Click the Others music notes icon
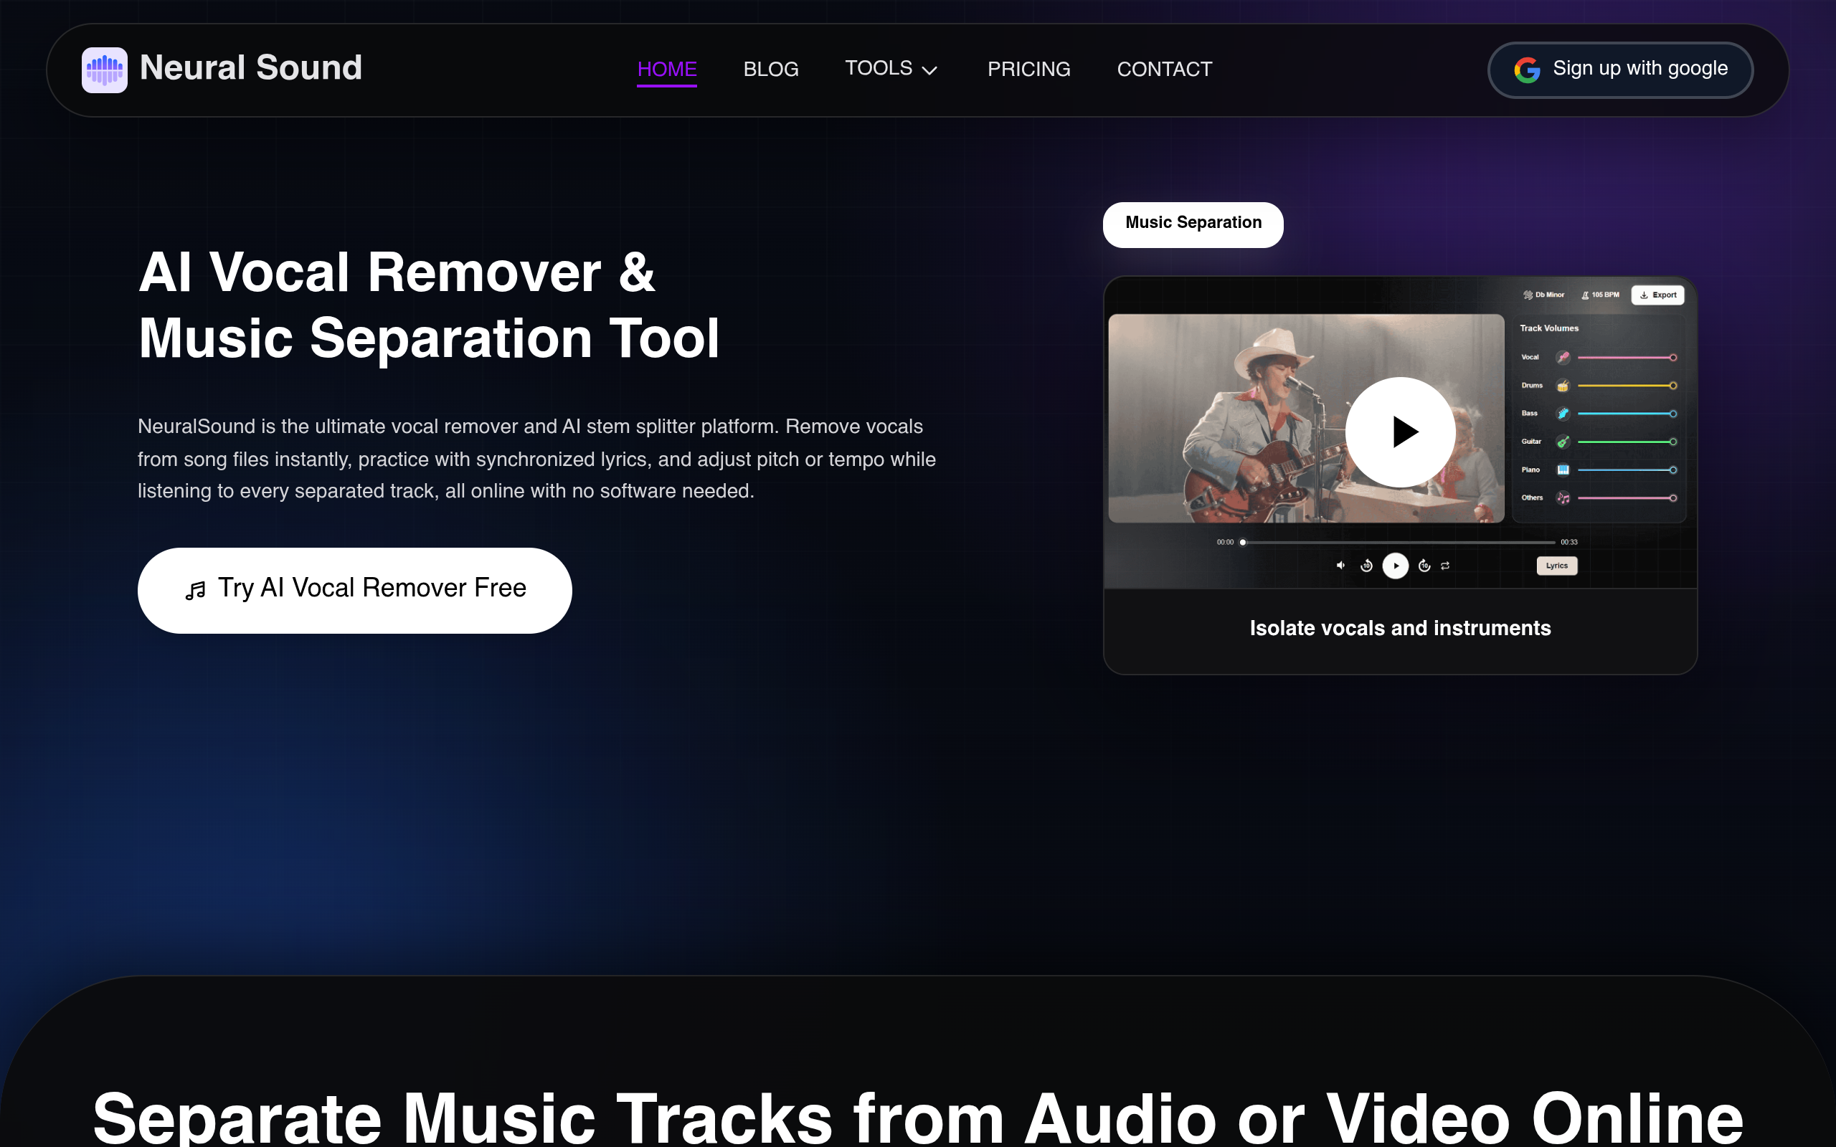Viewport: 1836px width, 1147px height. click(x=1563, y=498)
